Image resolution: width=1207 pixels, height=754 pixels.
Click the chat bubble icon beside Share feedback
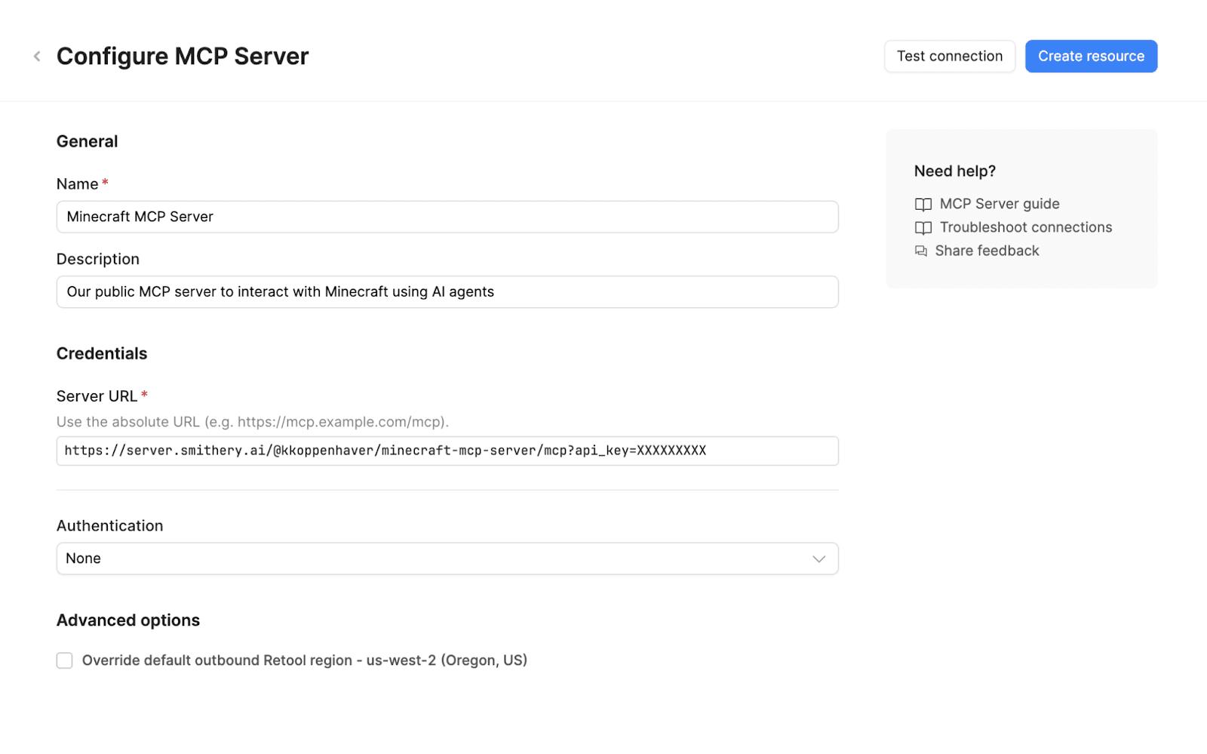(x=921, y=251)
